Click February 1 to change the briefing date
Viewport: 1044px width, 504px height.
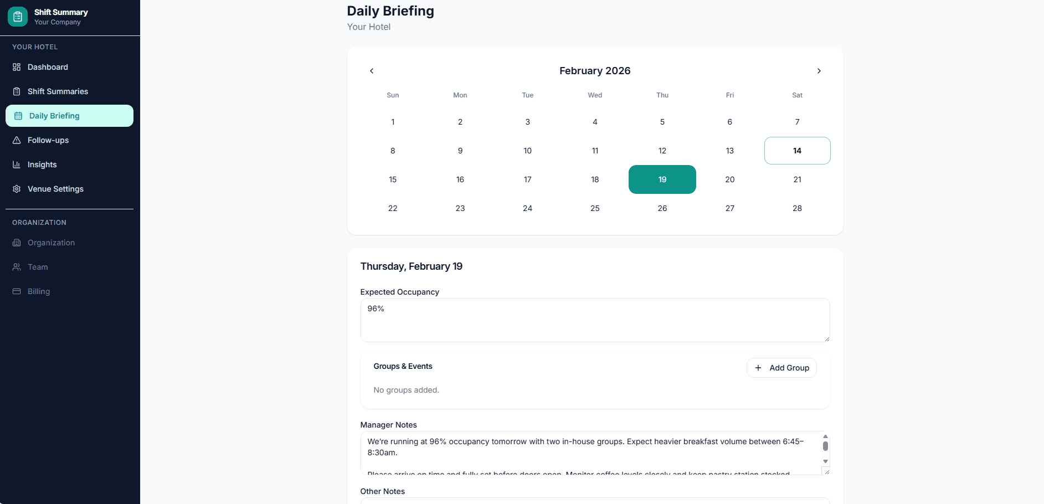(393, 122)
